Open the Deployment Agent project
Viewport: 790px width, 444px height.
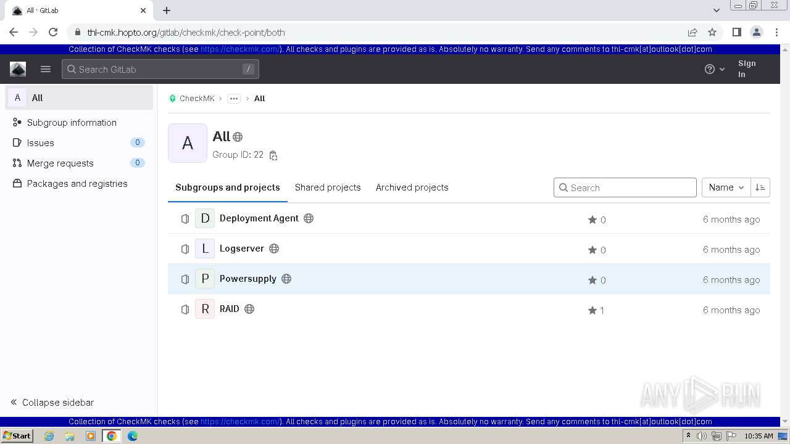coord(259,218)
